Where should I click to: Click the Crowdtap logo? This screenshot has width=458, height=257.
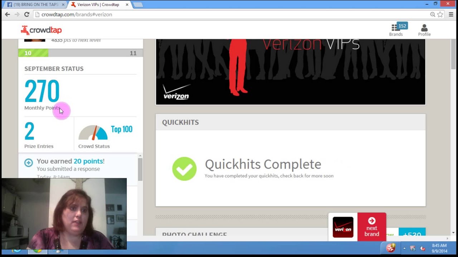[41, 30]
